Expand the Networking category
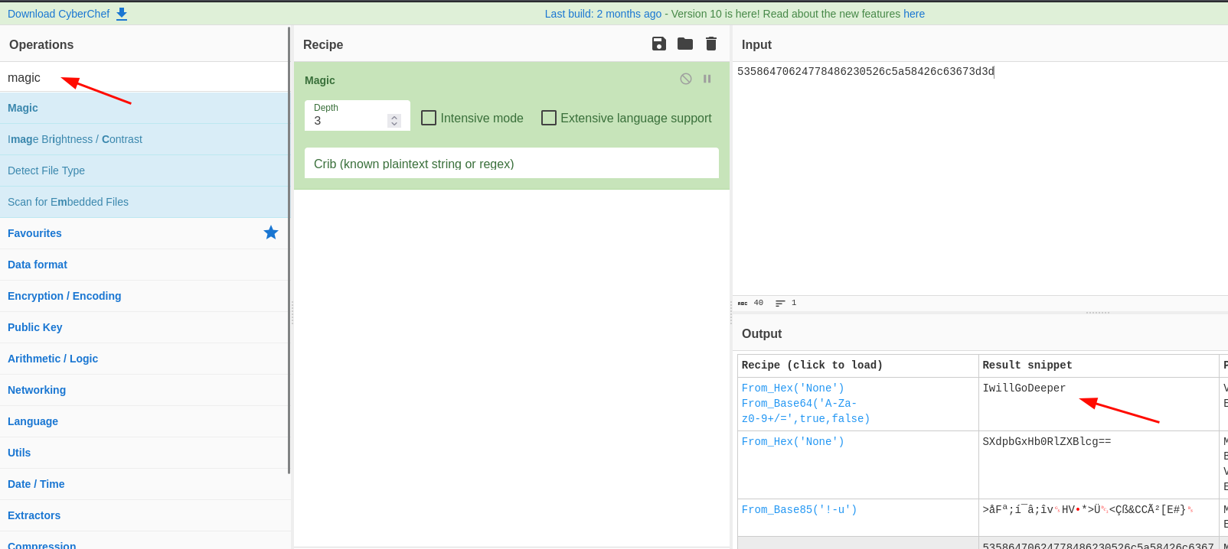 pos(145,390)
